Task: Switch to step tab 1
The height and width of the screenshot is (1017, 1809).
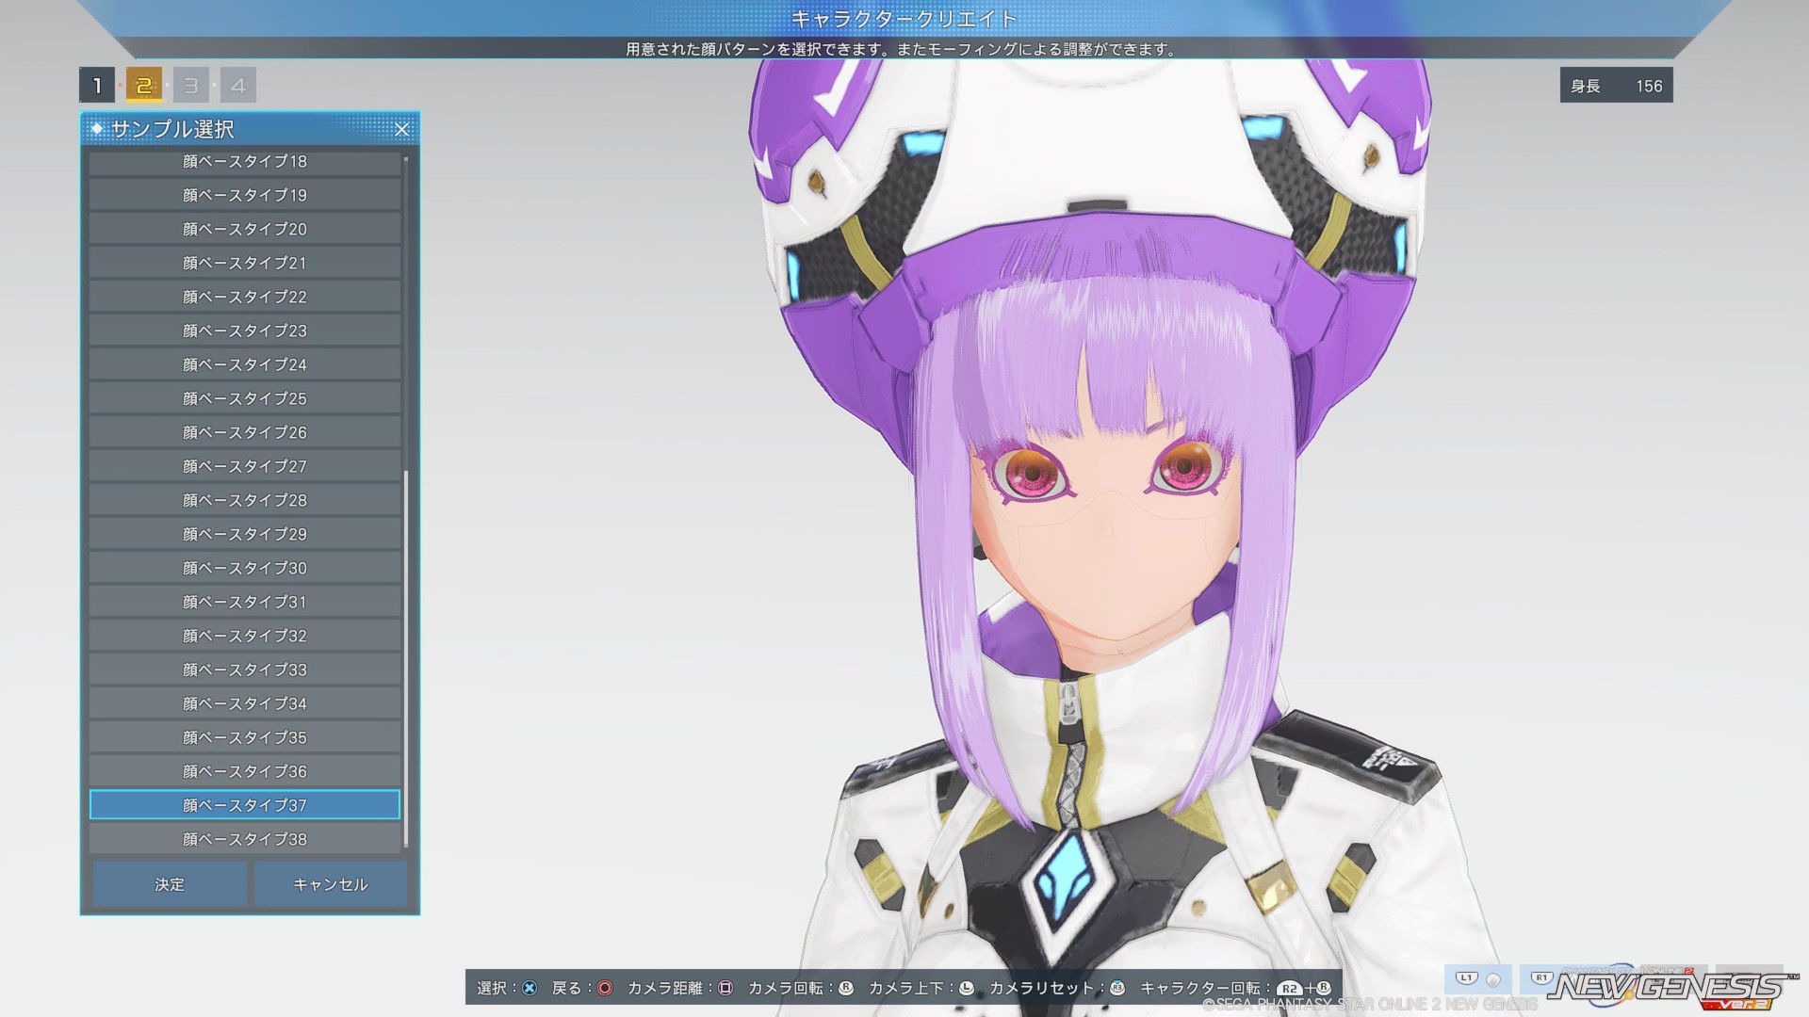Action: [x=97, y=86]
